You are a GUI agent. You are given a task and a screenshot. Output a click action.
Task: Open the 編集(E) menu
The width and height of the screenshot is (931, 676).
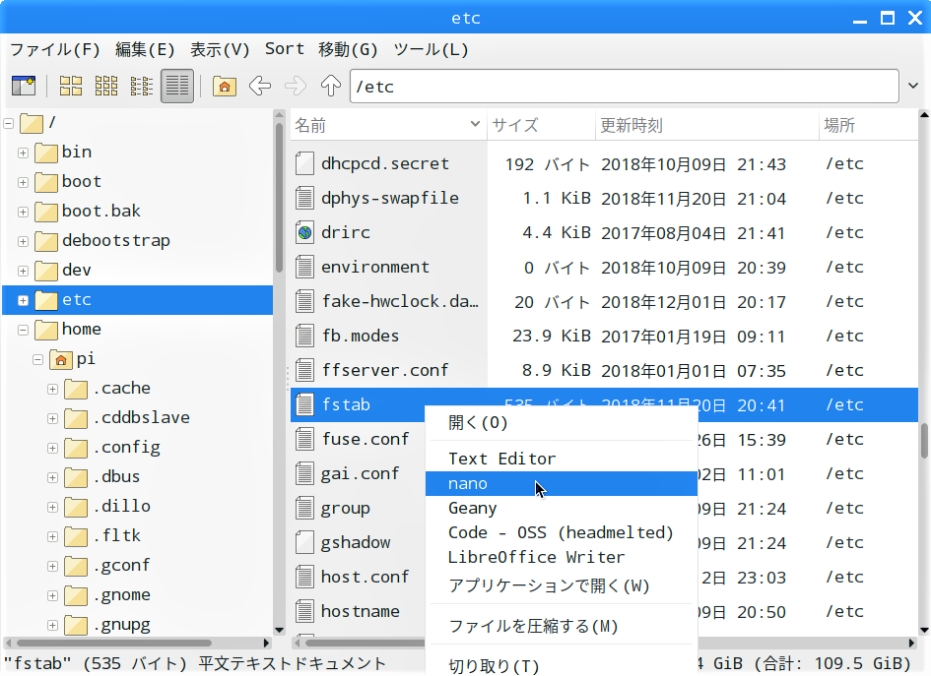pyautogui.click(x=145, y=49)
